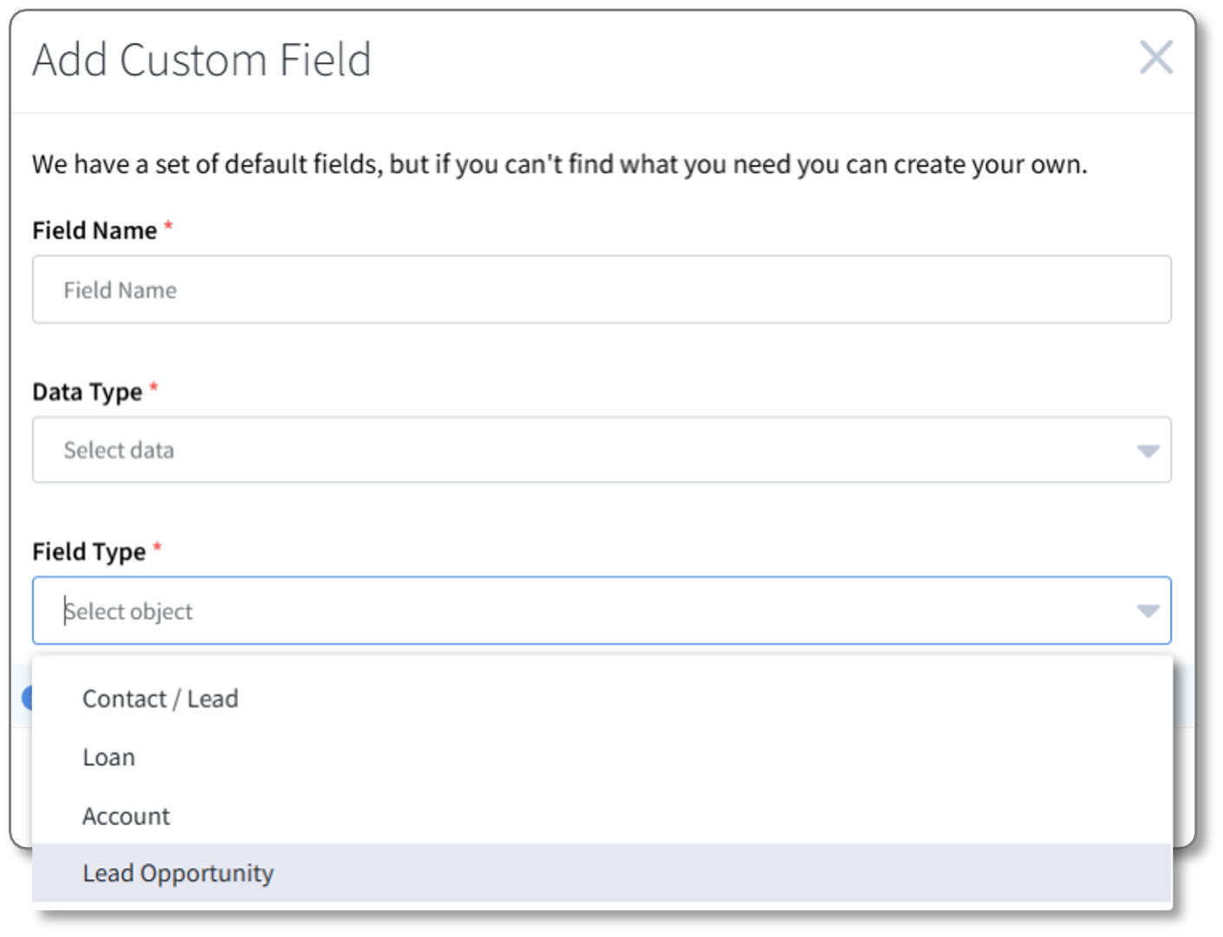Click the red asterisk beside Data Type
The height and width of the screenshot is (937, 1223).
(x=153, y=387)
